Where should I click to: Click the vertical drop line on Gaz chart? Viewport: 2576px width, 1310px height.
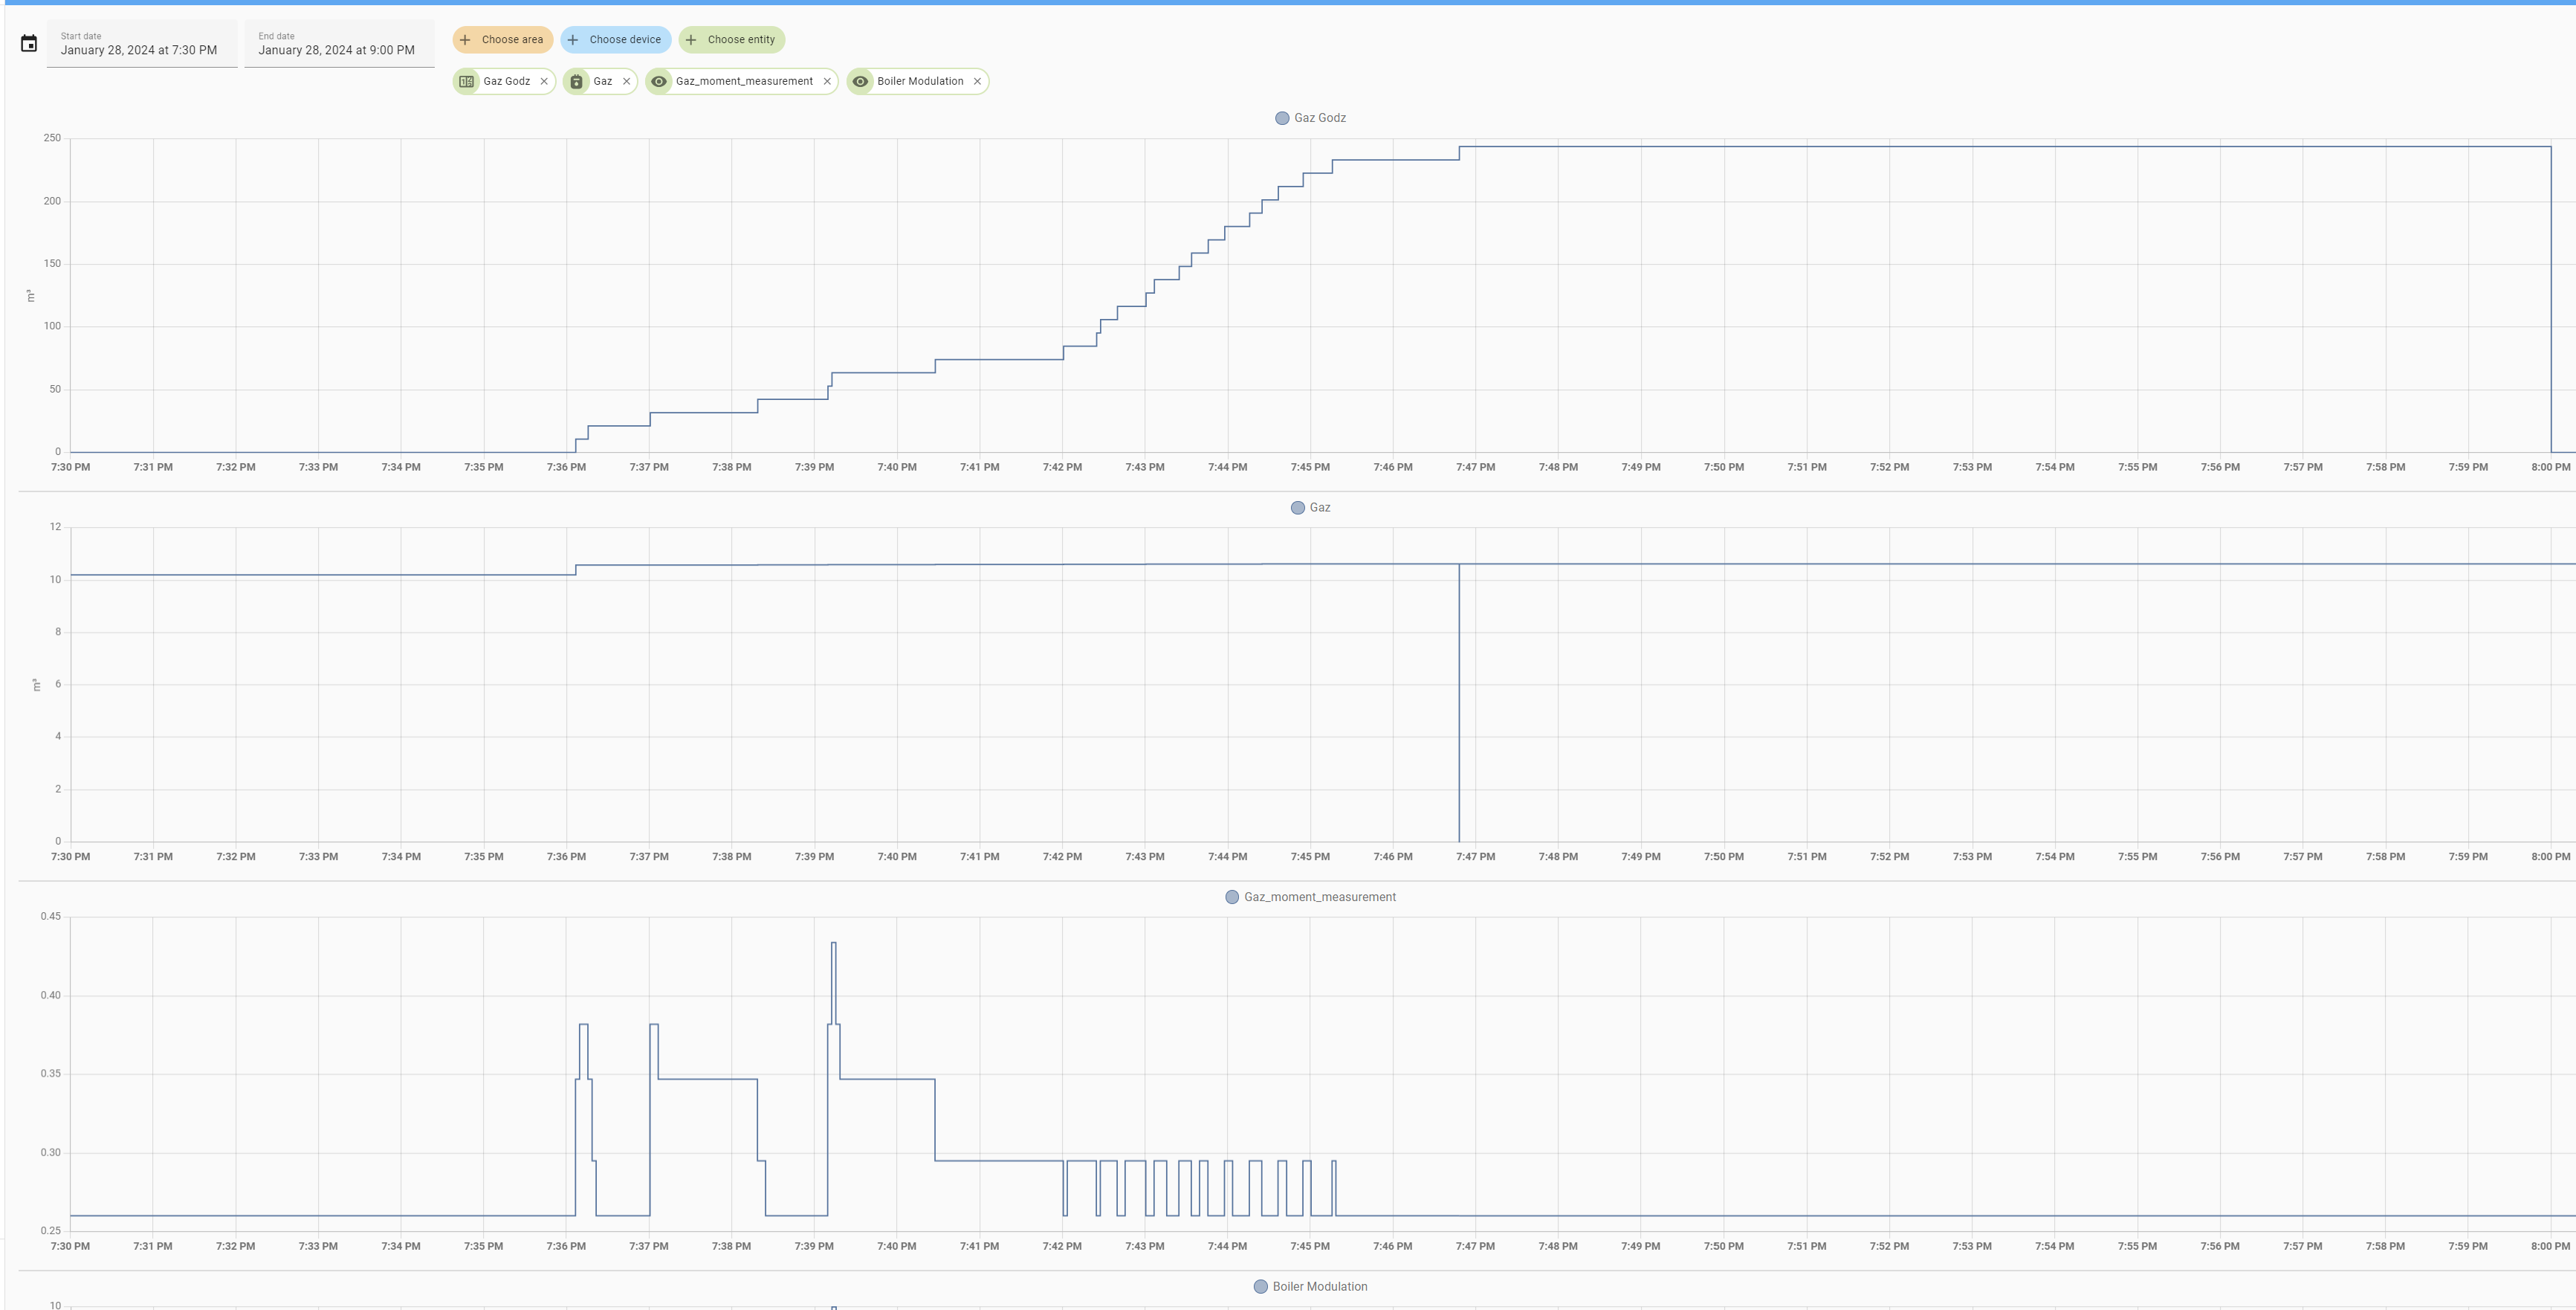(1459, 700)
